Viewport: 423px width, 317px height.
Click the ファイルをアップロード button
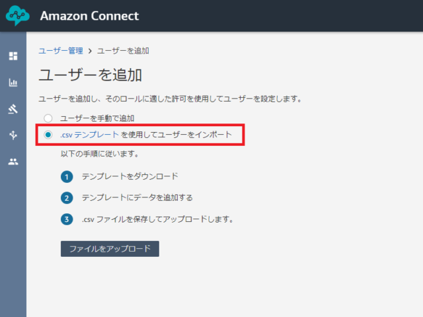click(x=110, y=249)
